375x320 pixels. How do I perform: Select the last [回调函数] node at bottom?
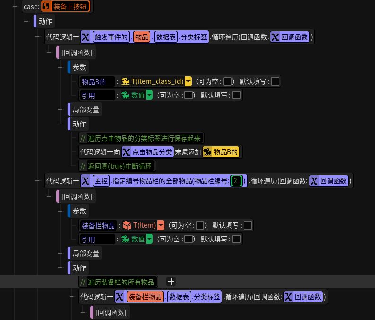point(111,312)
